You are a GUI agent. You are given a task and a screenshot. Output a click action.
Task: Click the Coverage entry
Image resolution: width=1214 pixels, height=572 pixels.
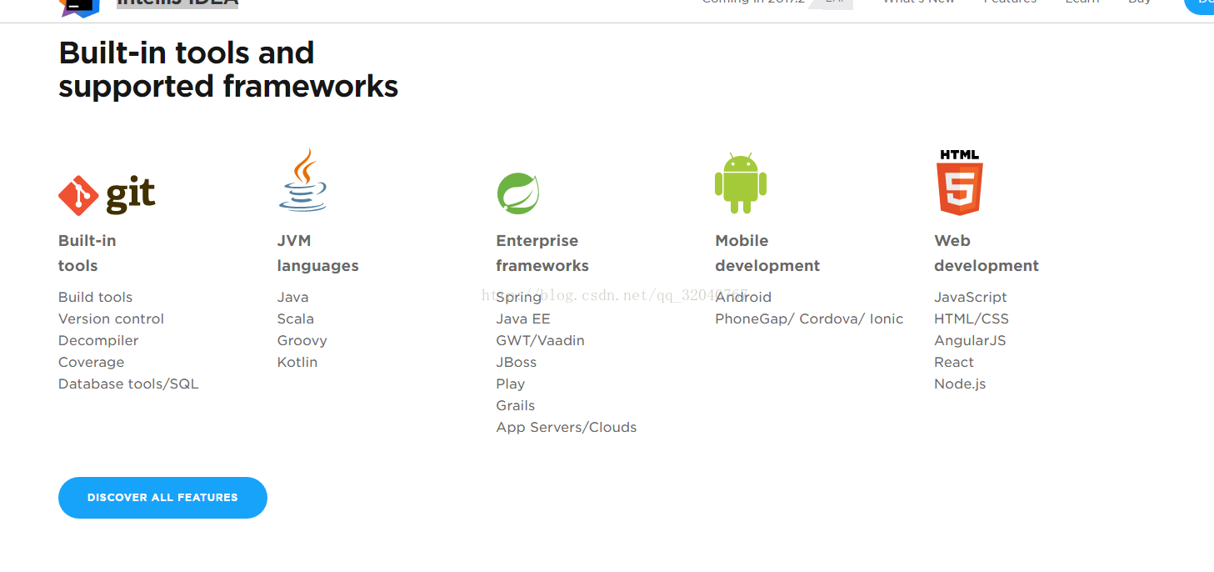pos(91,362)
